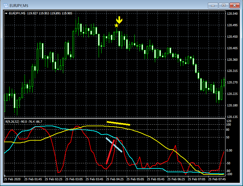Click the 120.270 price scale label
This screenshot has height=186, width=243.
pos(232,82)
